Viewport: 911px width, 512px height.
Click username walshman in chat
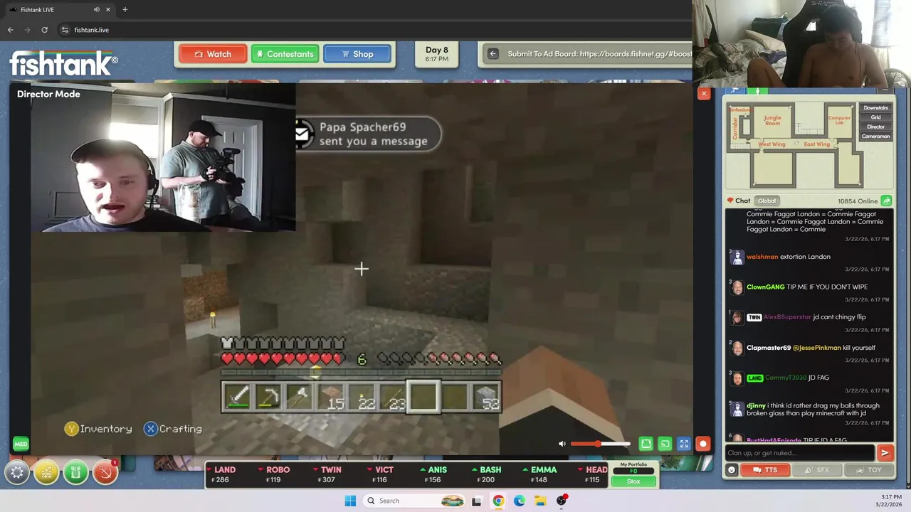762,257
